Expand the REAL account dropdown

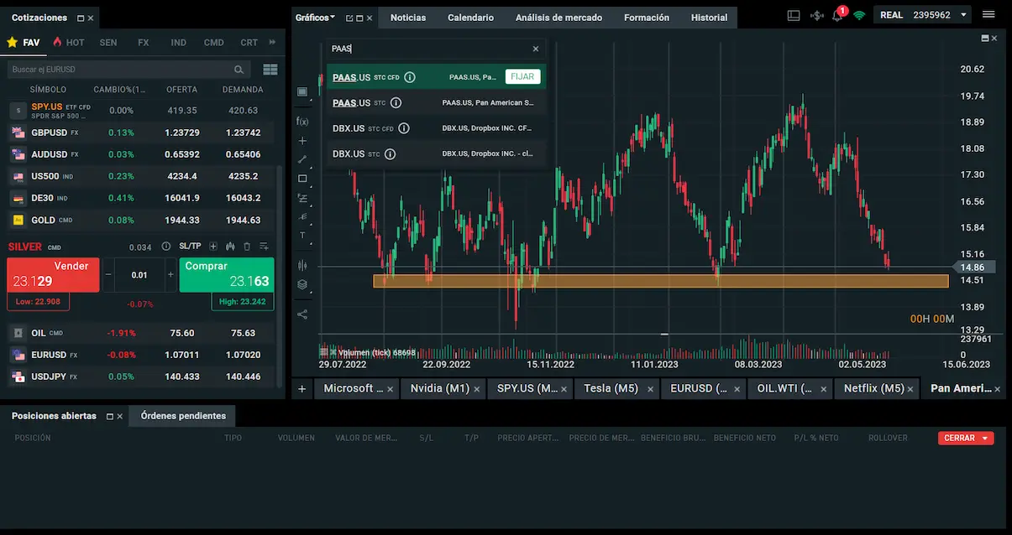click(963, 15)
